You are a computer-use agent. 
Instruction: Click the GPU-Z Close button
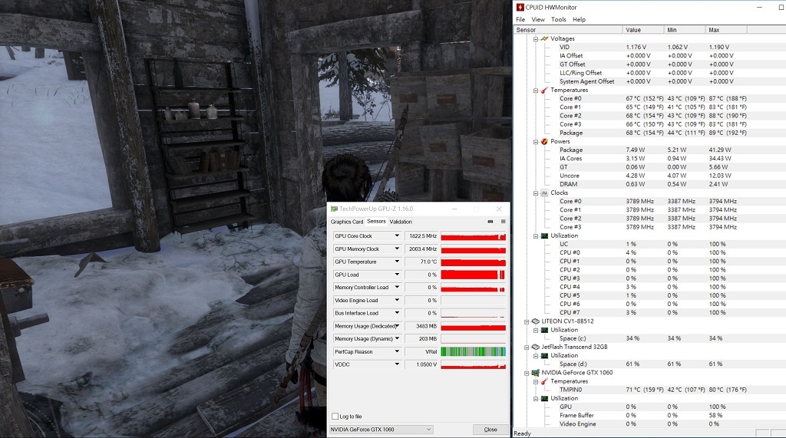point(490,430)
